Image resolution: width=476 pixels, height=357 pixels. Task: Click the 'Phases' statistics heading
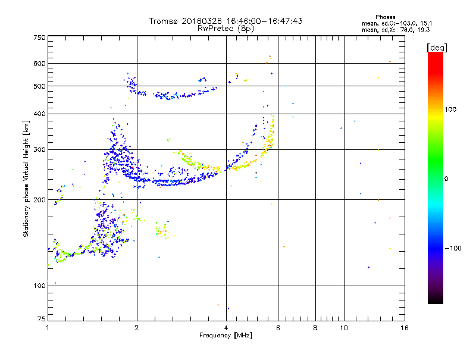[x=385, y=17]
